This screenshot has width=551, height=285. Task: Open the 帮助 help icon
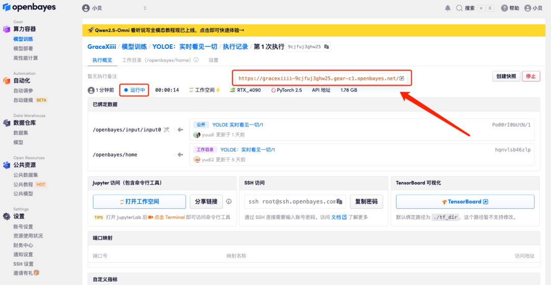(504, 8)
